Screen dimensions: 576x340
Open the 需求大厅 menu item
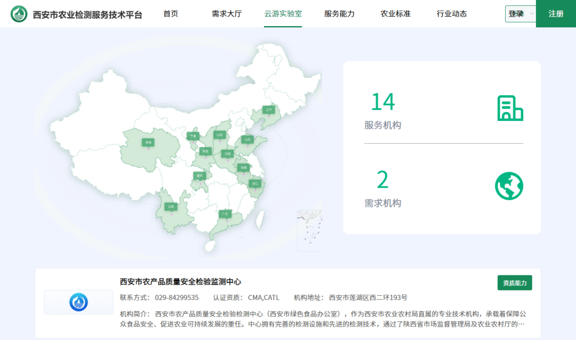pos(227,13)
